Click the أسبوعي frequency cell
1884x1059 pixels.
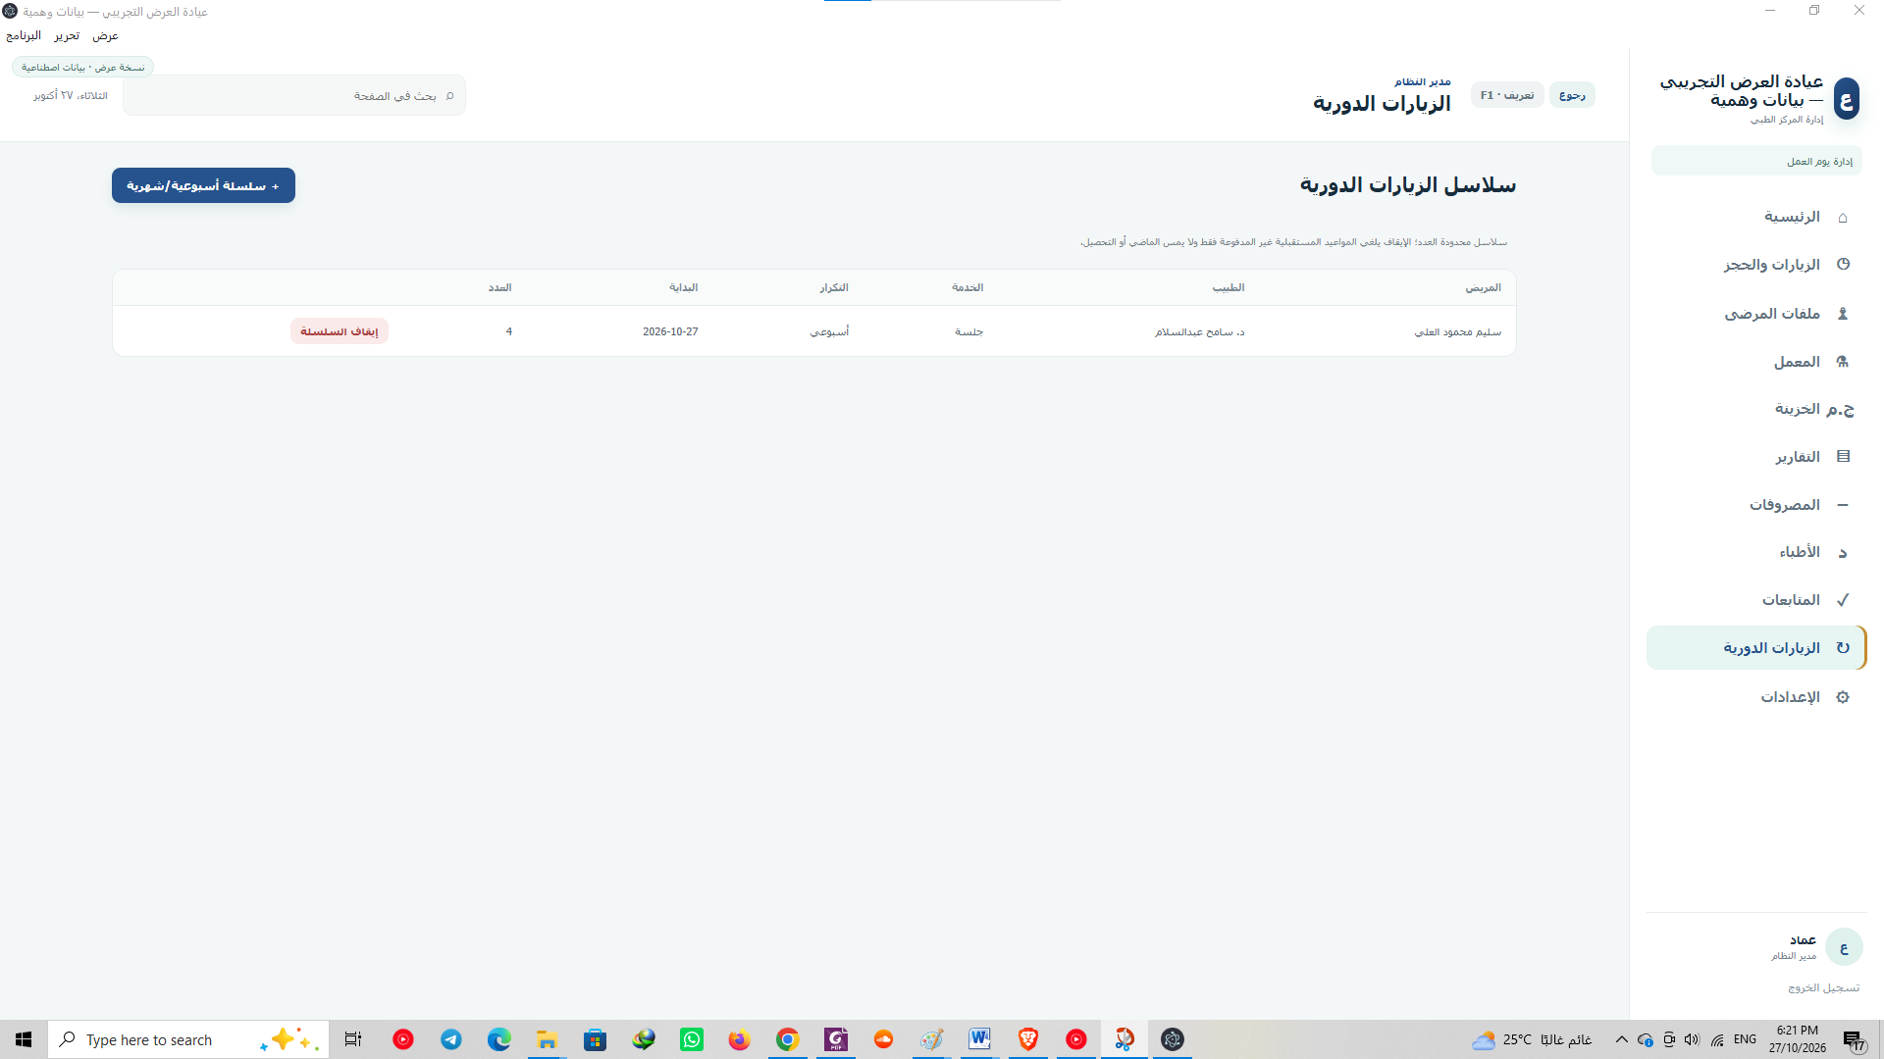coord(829,331)
